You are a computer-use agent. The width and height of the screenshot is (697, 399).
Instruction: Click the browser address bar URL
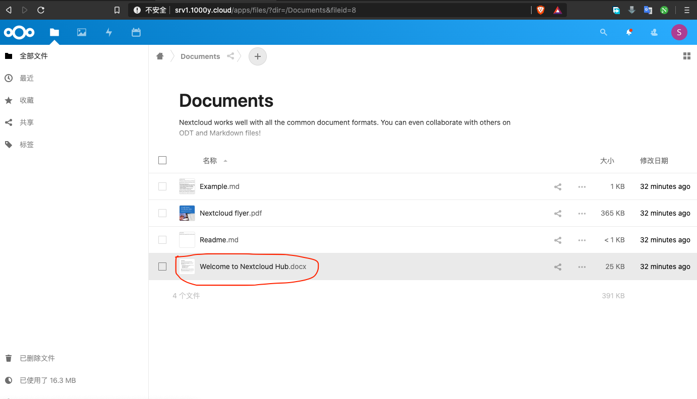(265, 10)
